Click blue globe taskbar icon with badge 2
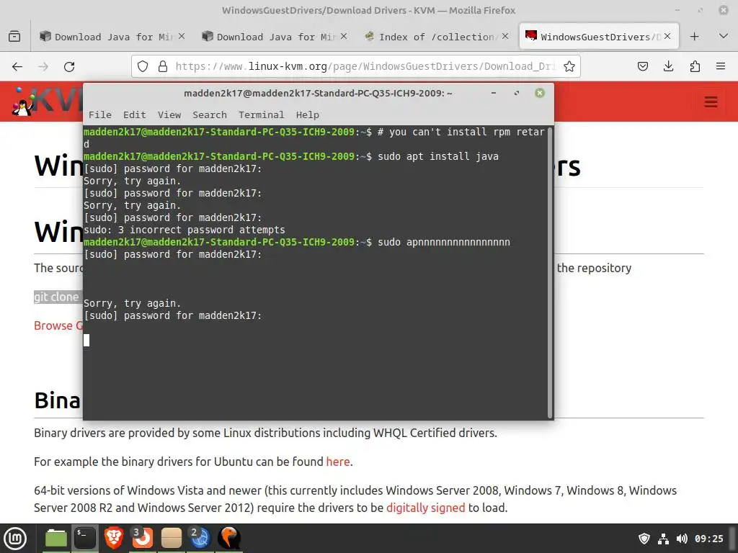Viewport: 738px width, 553px height. click(200, 539)
